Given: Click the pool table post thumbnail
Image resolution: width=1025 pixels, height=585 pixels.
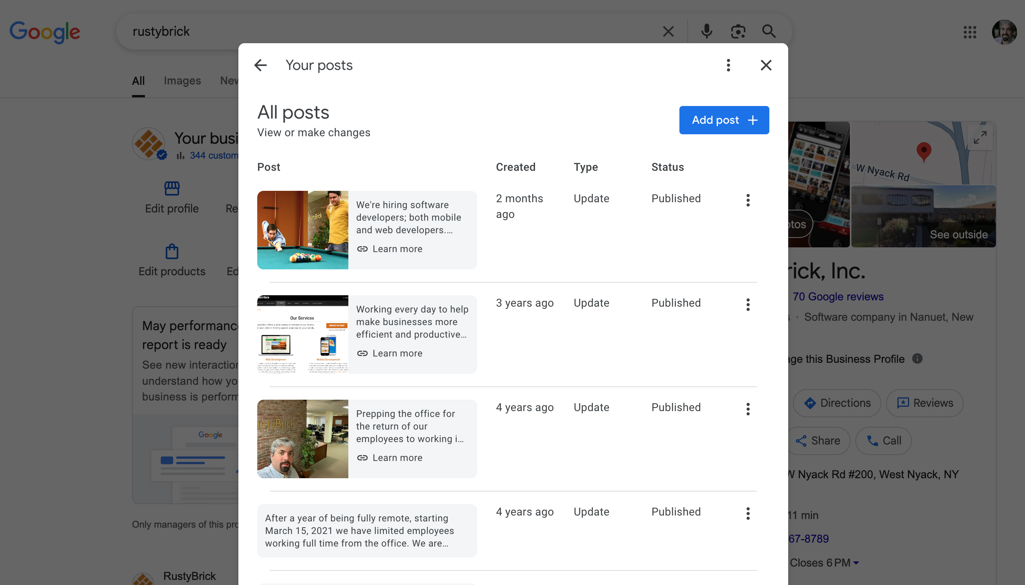Looking at the screenshot, I should [x=302, y=230].
